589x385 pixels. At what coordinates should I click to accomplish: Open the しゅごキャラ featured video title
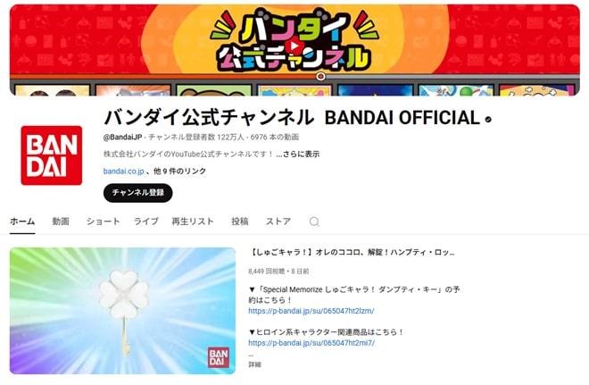coord(352,252)
